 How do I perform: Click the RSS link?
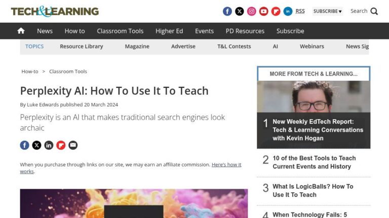300,11
